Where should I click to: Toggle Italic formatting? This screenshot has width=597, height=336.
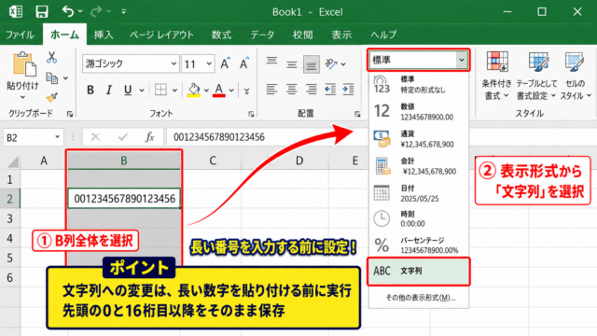(109, 90)
